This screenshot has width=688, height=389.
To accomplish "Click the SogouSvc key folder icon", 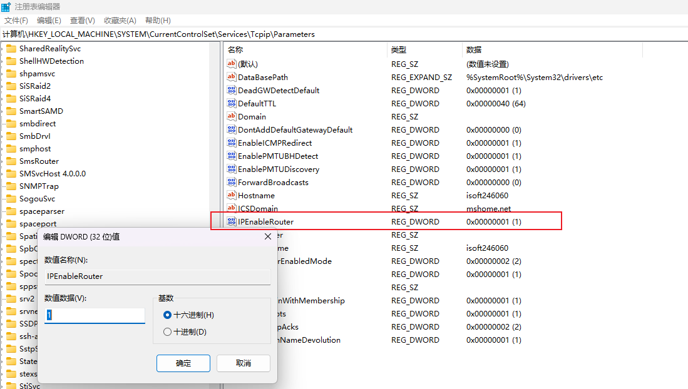I will (11, 198).
